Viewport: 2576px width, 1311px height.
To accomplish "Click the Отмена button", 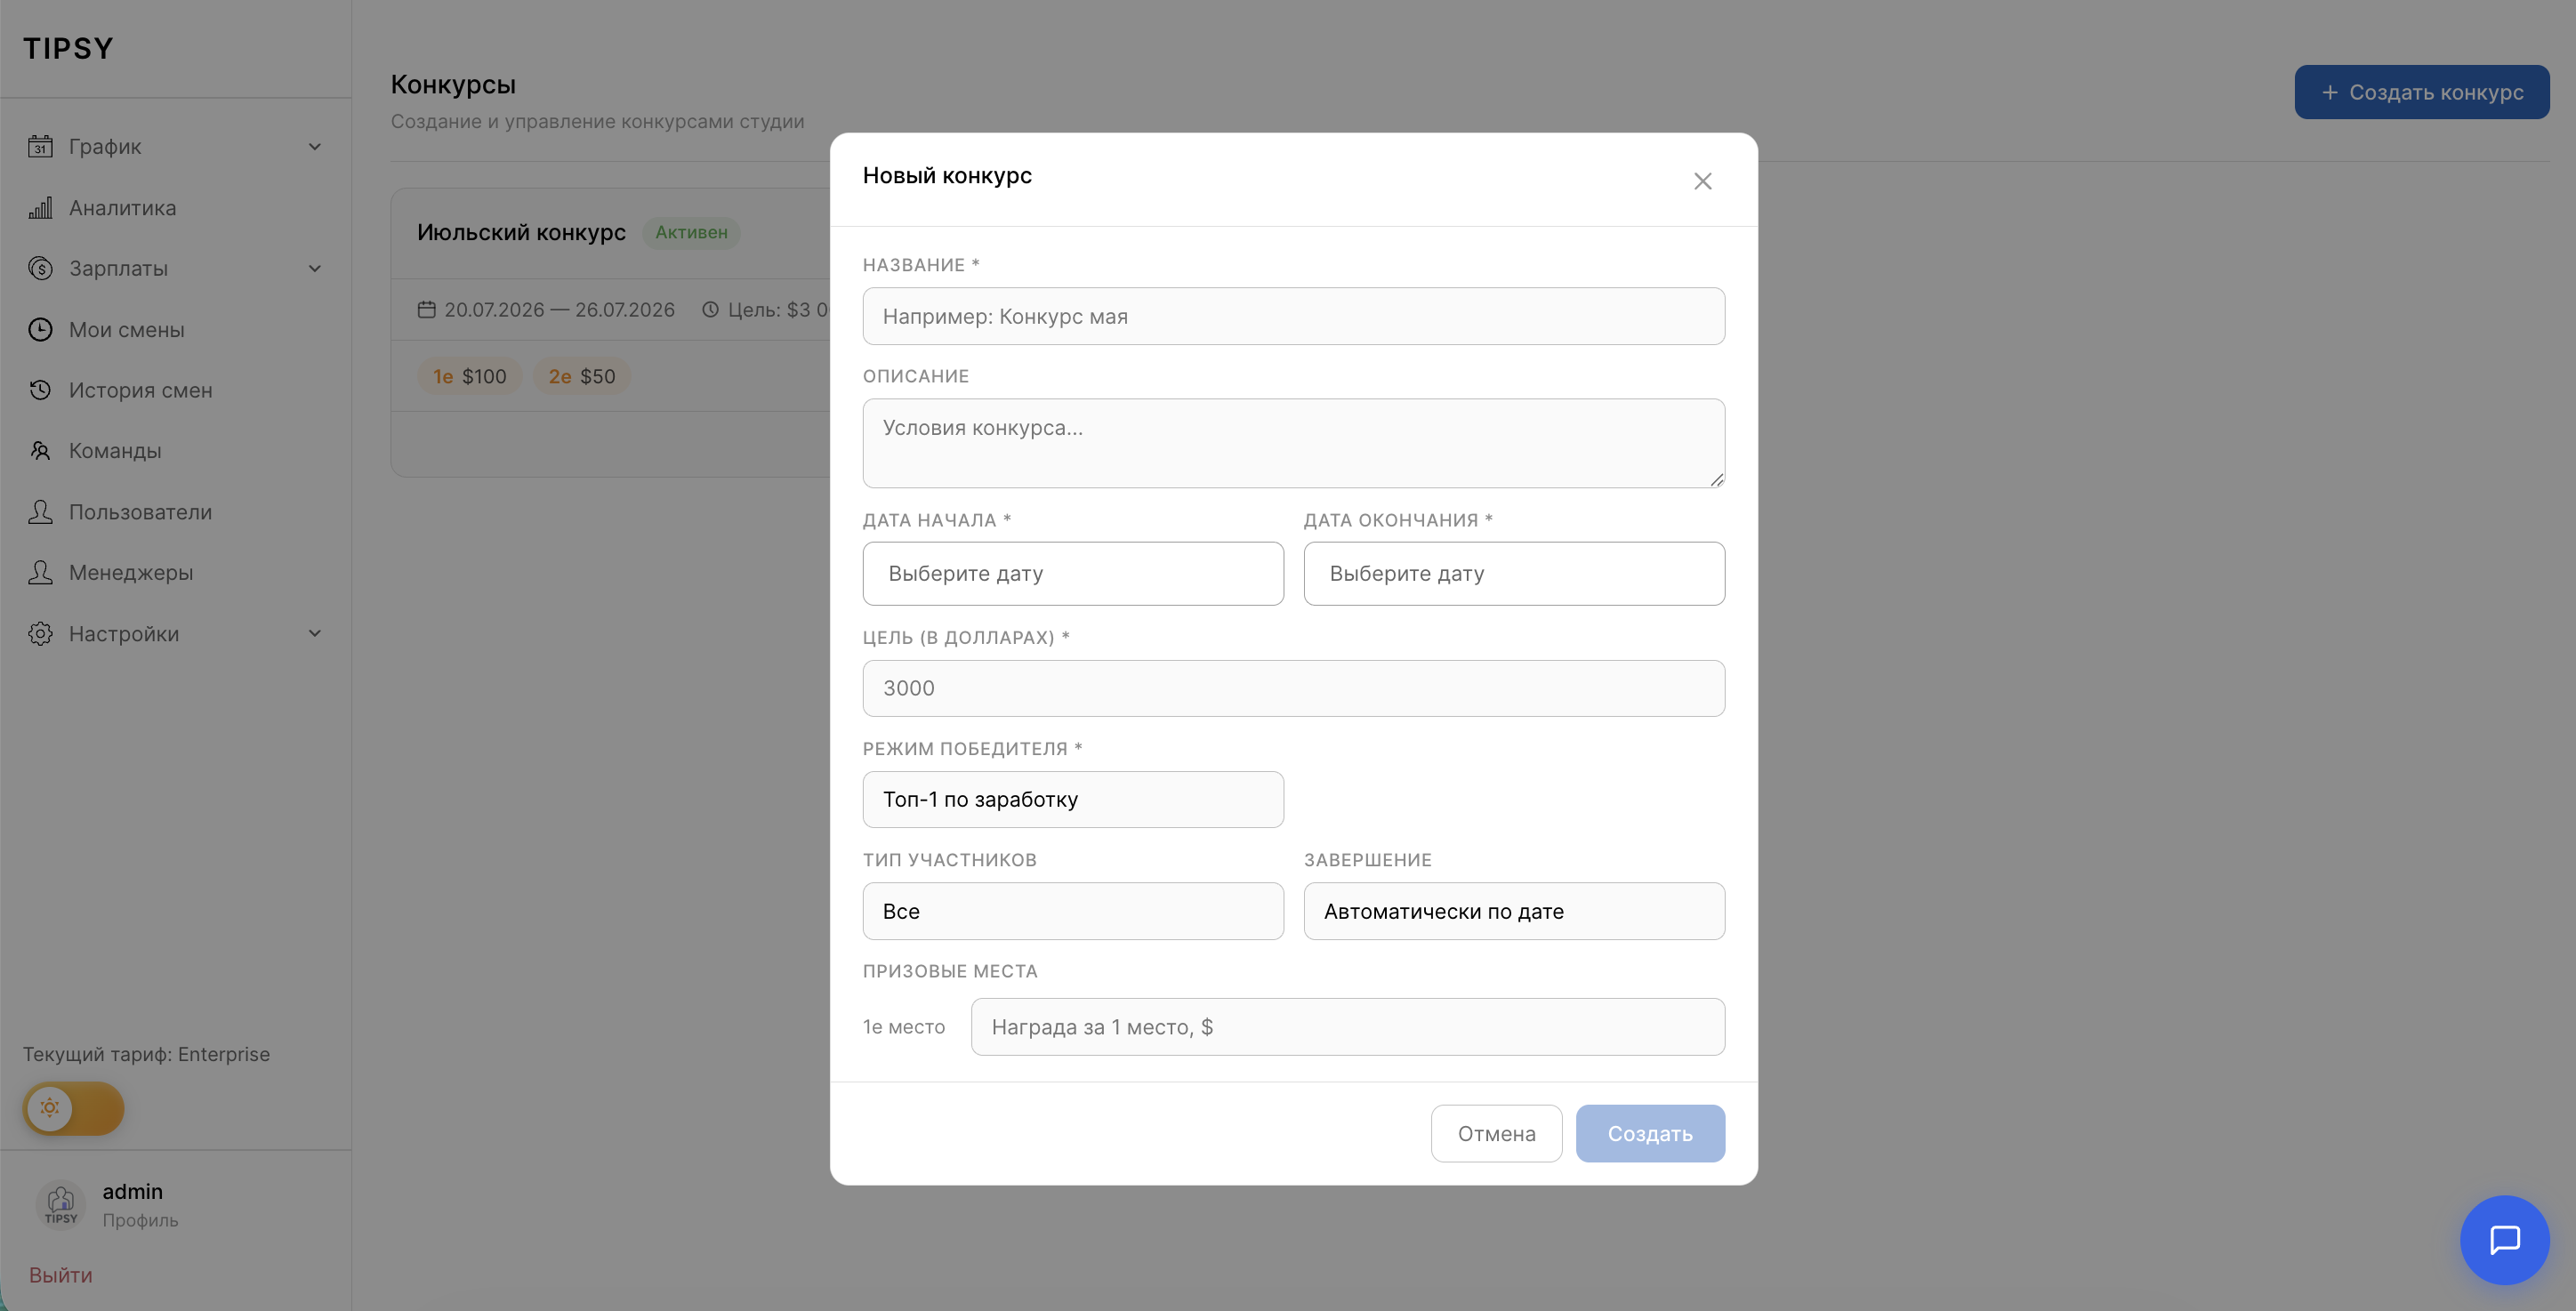I will (1496, 1133).
